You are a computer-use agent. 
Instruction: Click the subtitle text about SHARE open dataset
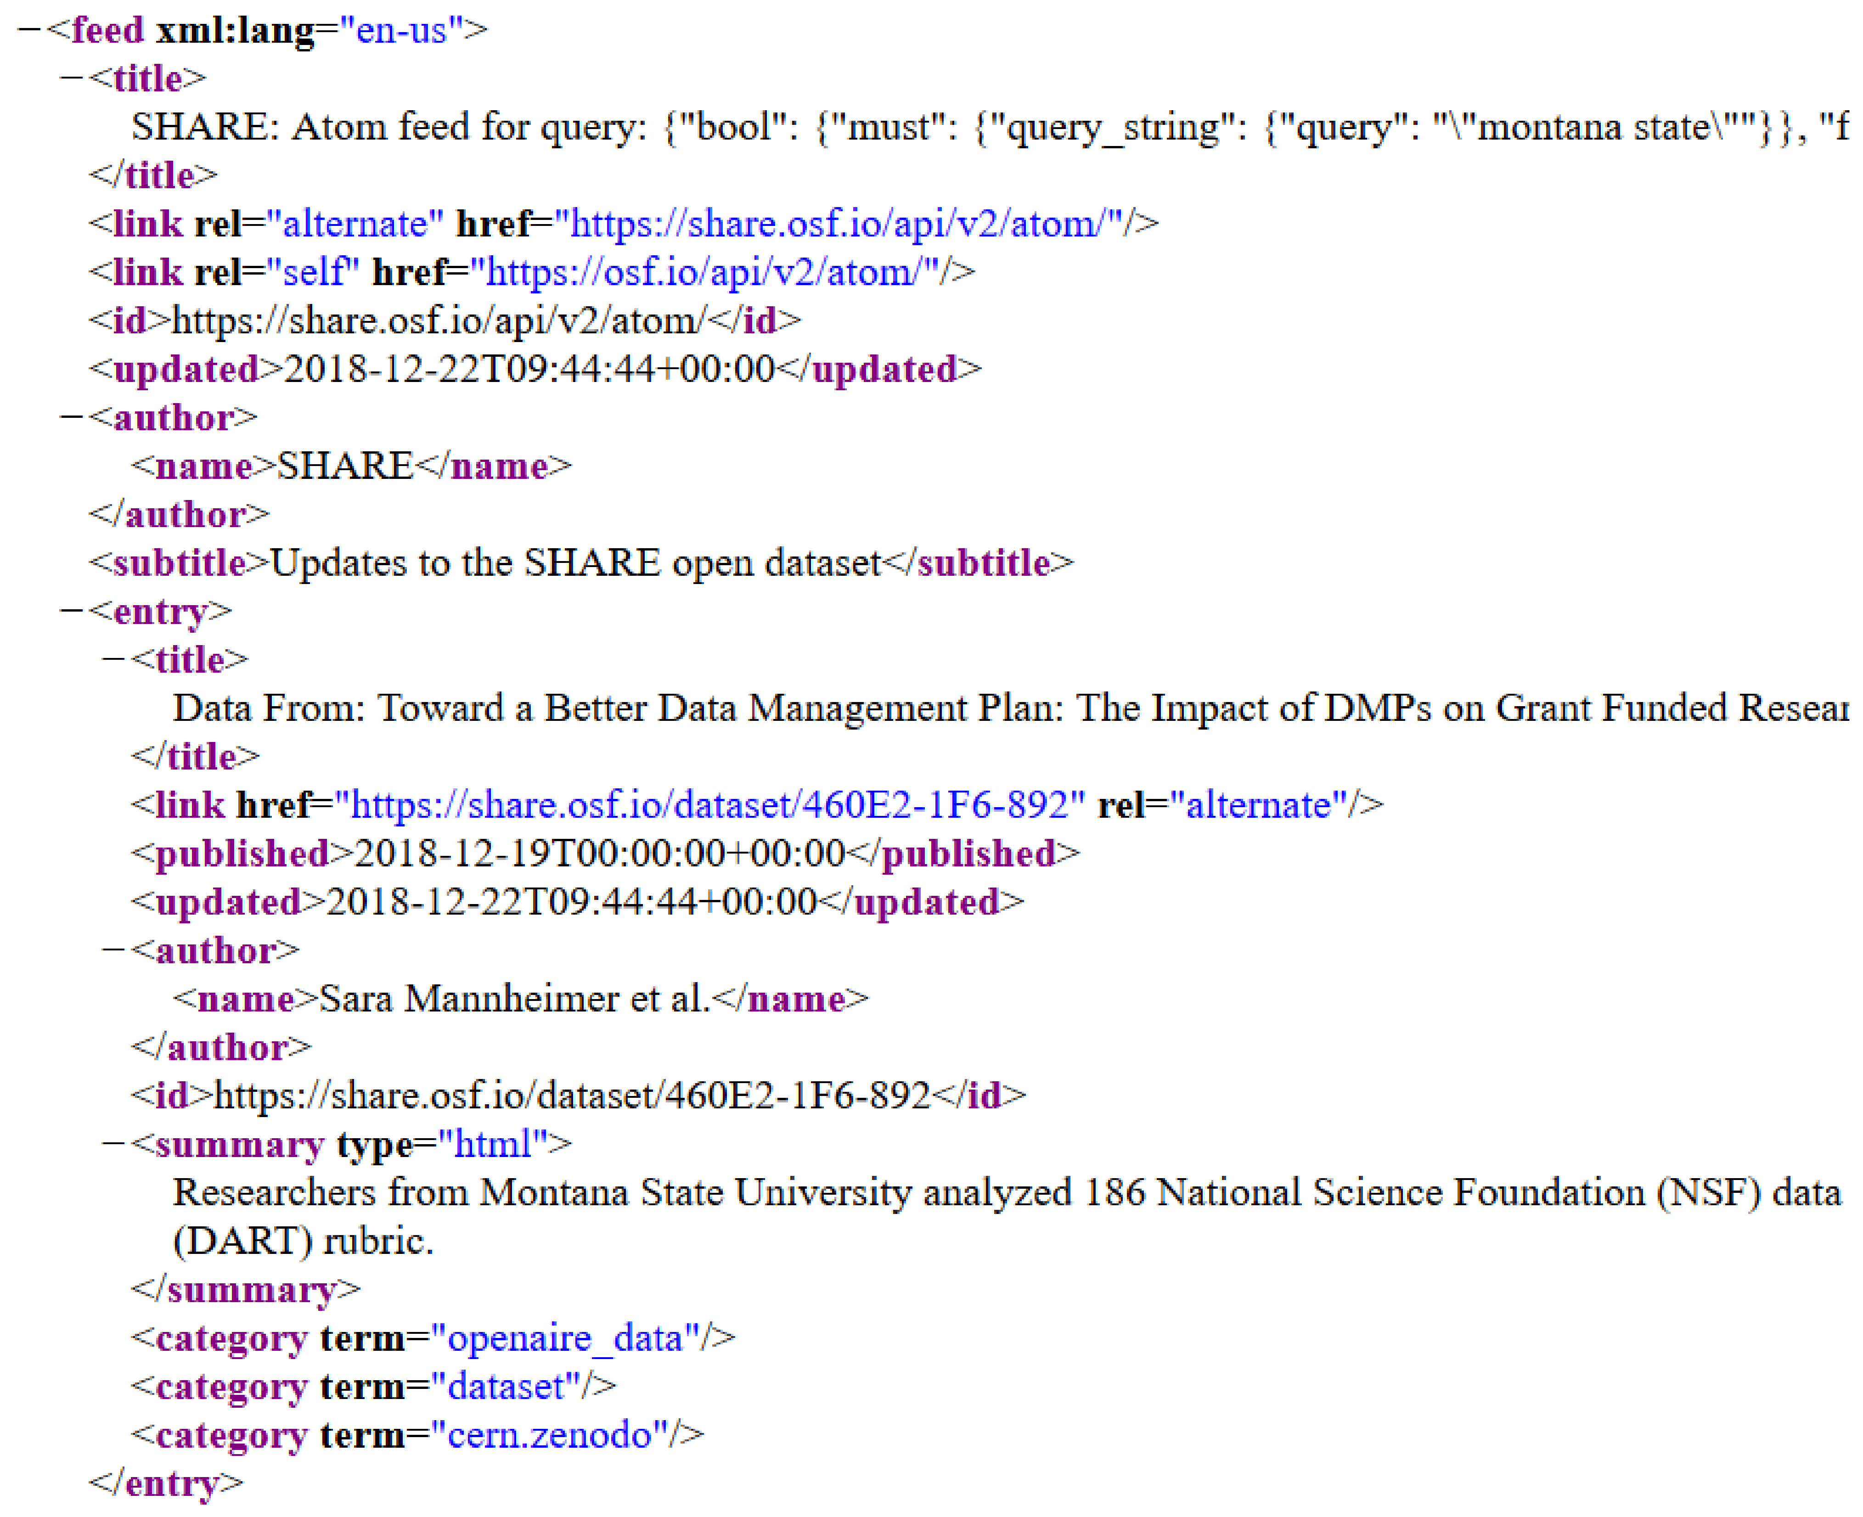click(x=575, y=562)
